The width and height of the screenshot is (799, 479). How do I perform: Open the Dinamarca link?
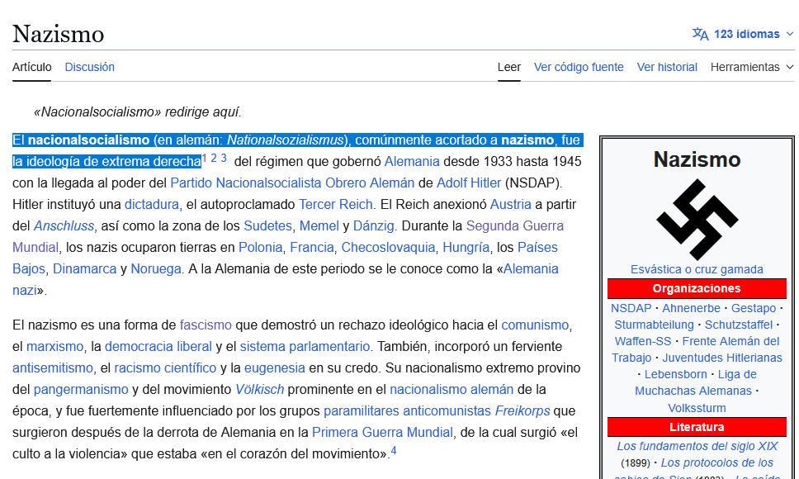[x=84, y=268]
